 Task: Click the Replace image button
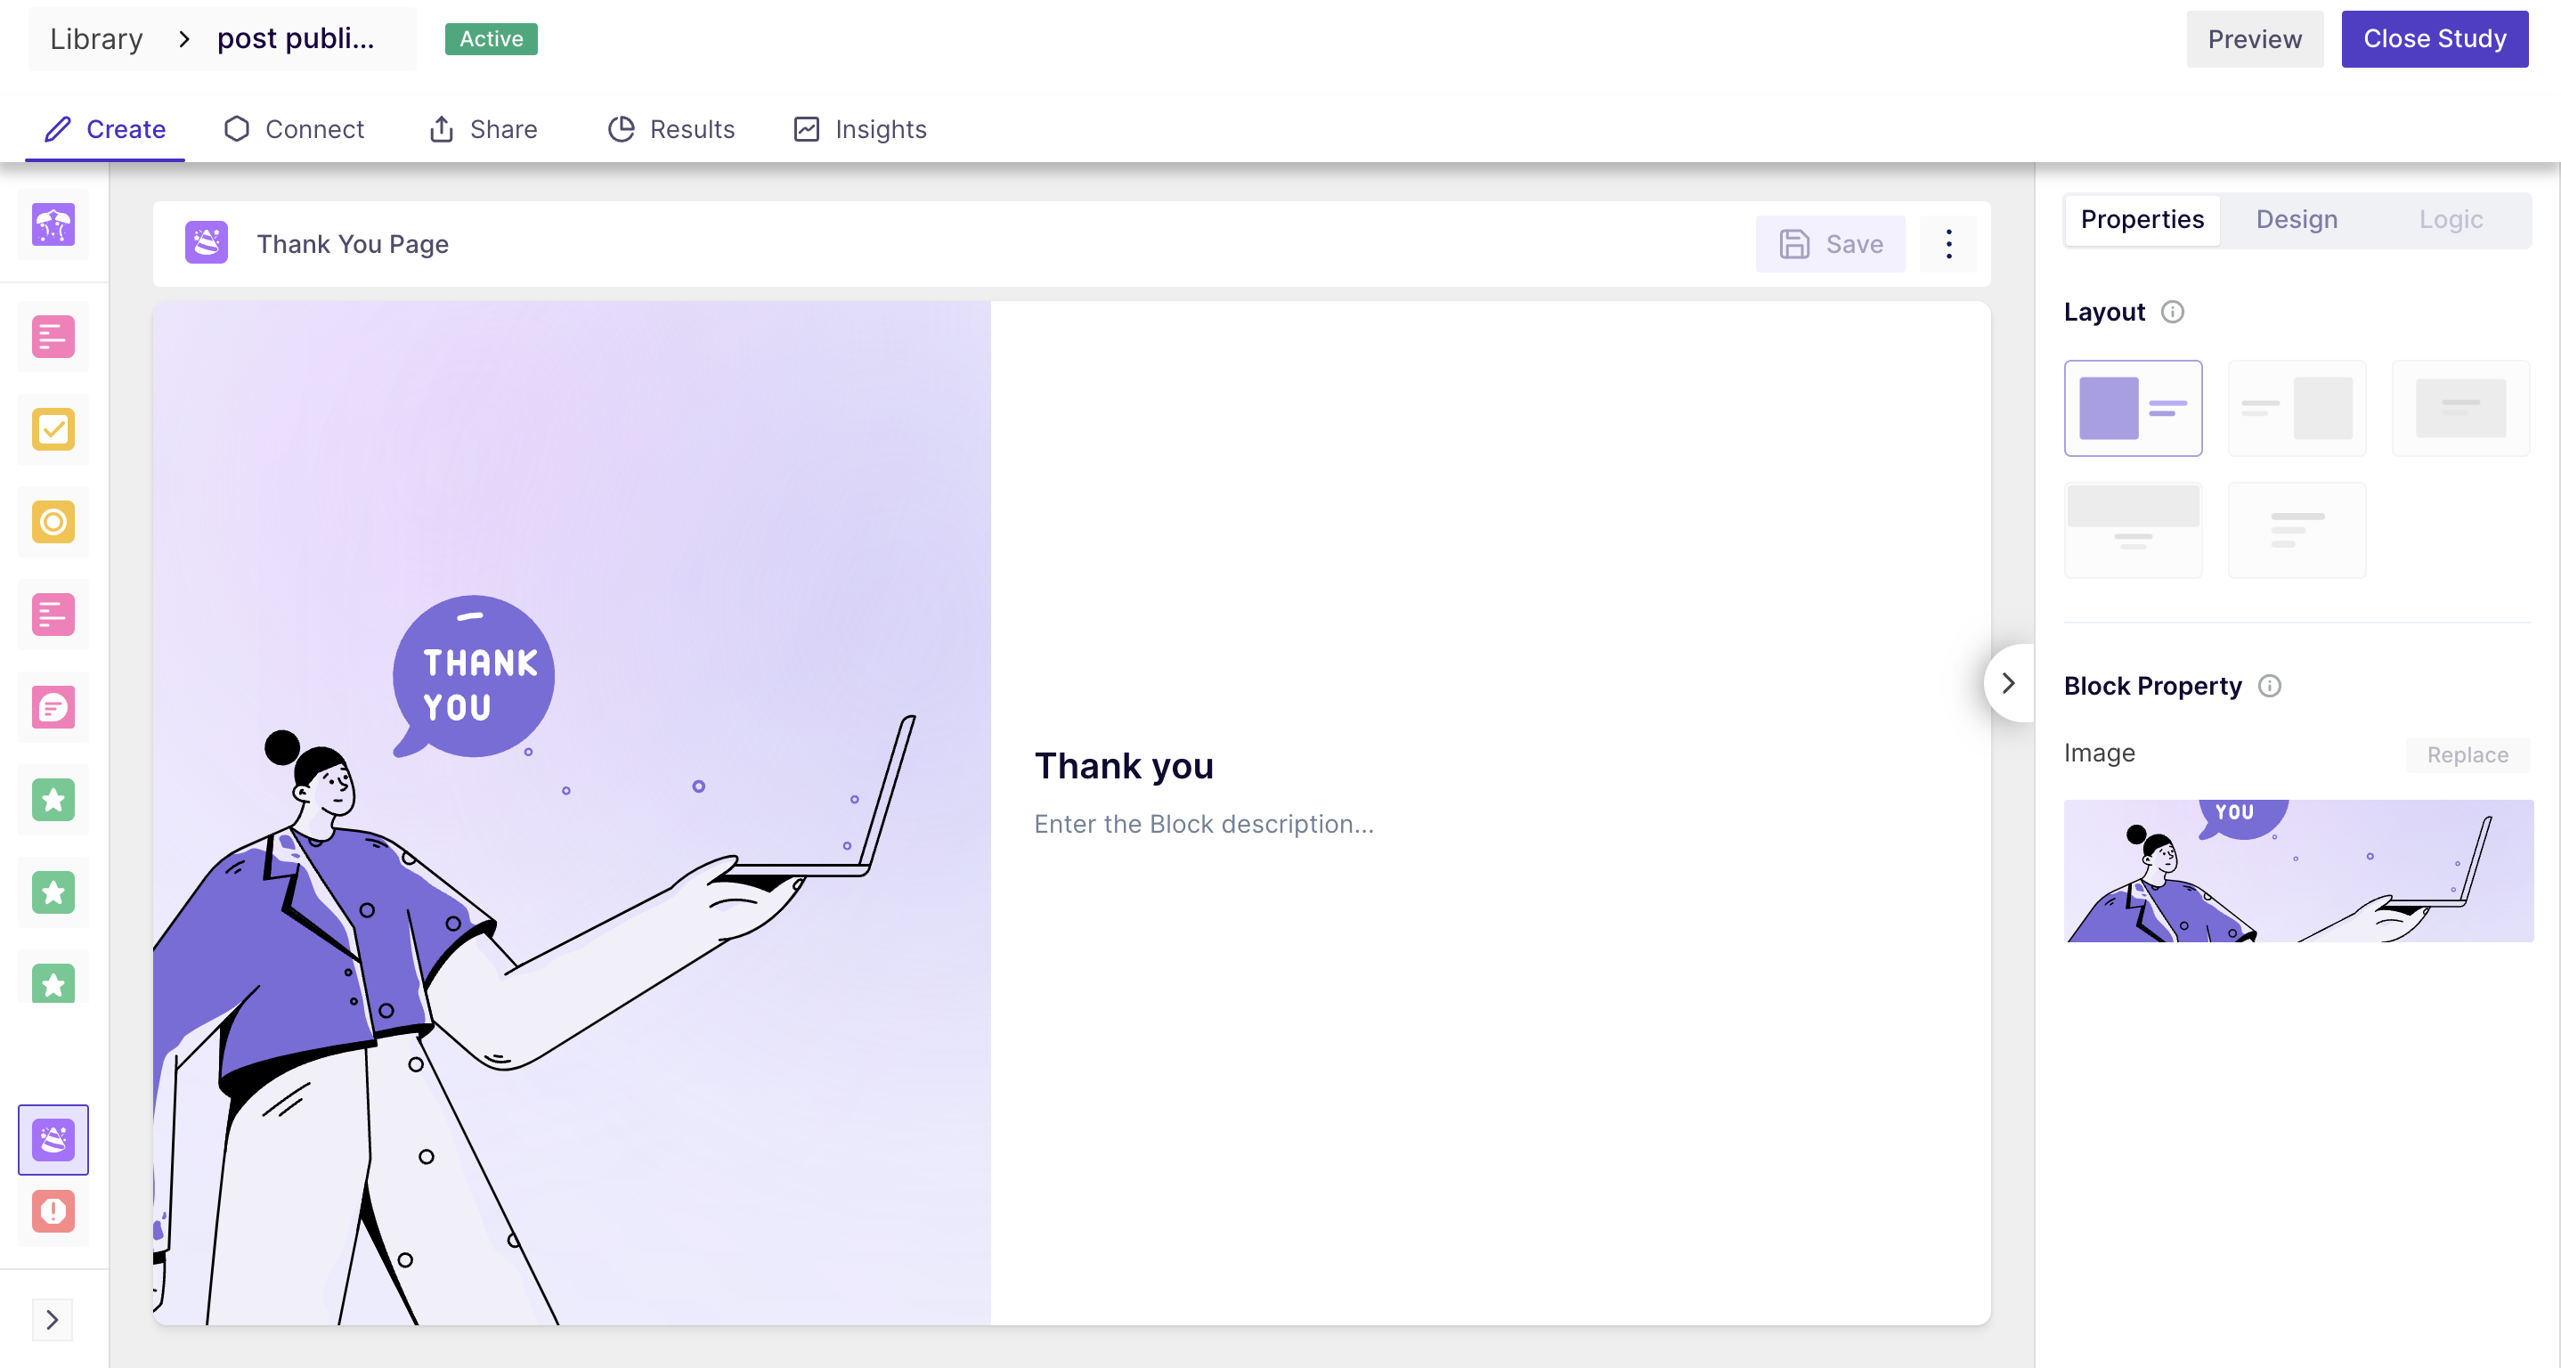2467,754
